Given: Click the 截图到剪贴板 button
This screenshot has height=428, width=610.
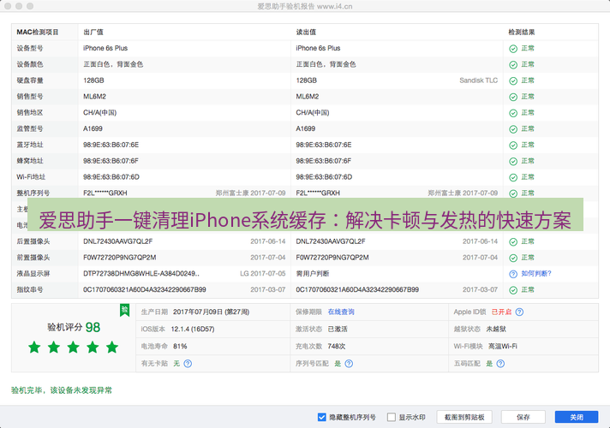Looking at the screenshot, I should [x=464, y=417].
